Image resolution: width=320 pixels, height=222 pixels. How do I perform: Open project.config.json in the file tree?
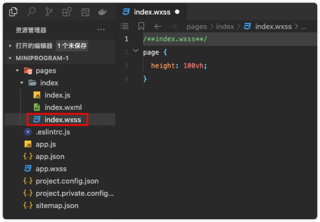click(67, 181)
